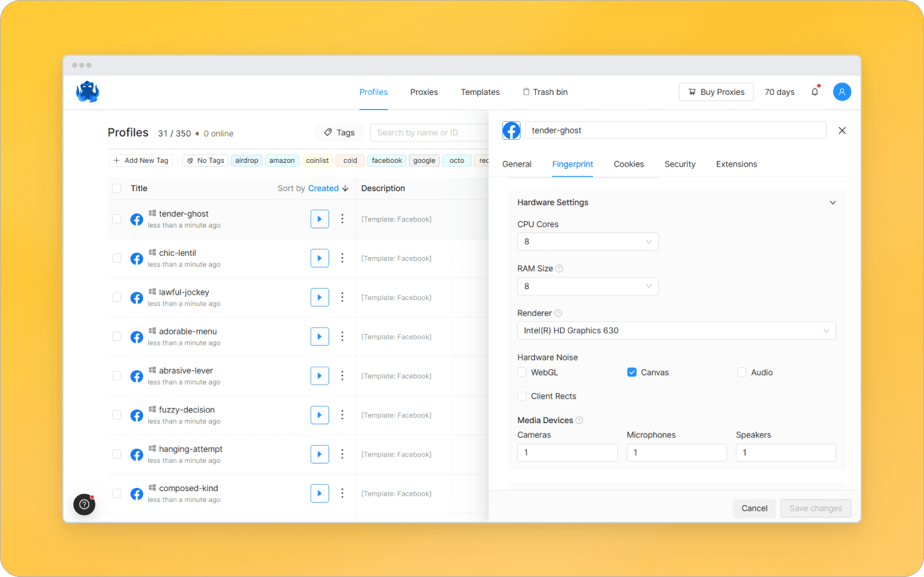924x577 pixels.
Task: Open more options for lawful-jockey
Action: pyautogui.click(x=342, y=297)
